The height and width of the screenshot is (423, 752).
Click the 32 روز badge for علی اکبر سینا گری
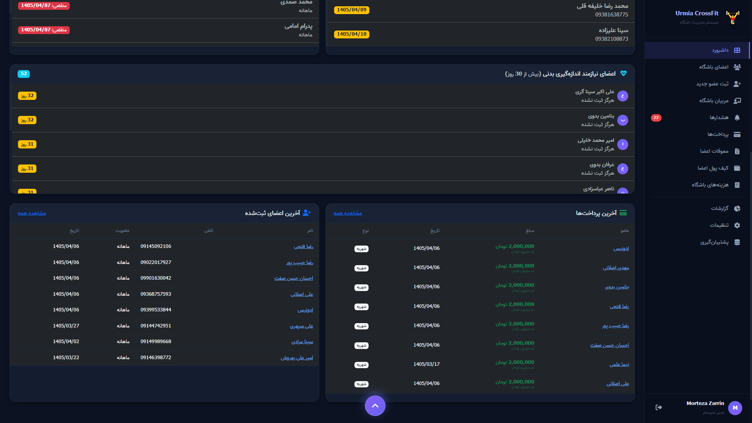tap(27, 96)
